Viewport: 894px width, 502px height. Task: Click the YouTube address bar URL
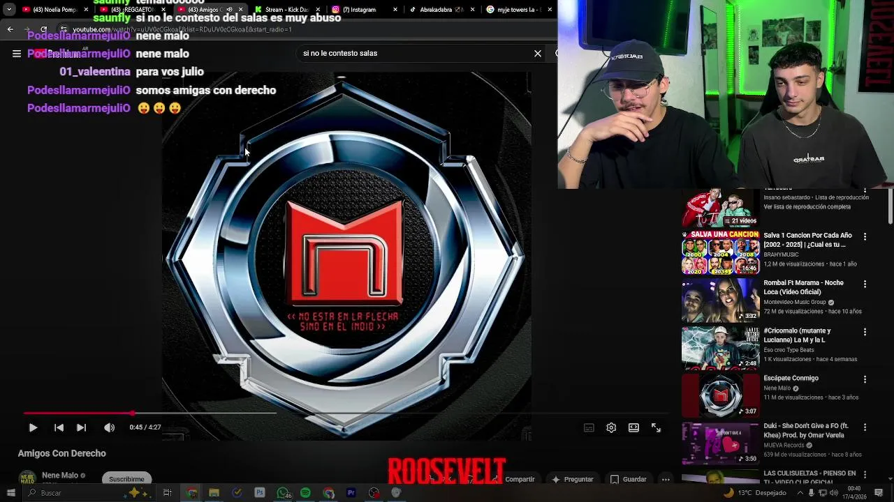click(182, 29)
